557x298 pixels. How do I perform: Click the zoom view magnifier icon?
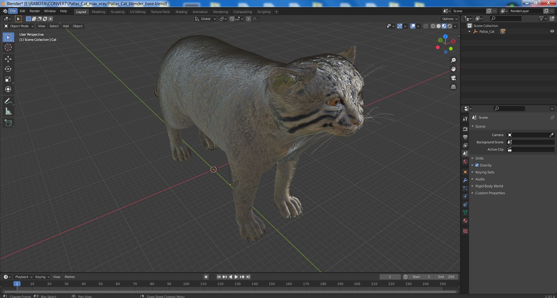click(x=453, y=60)
